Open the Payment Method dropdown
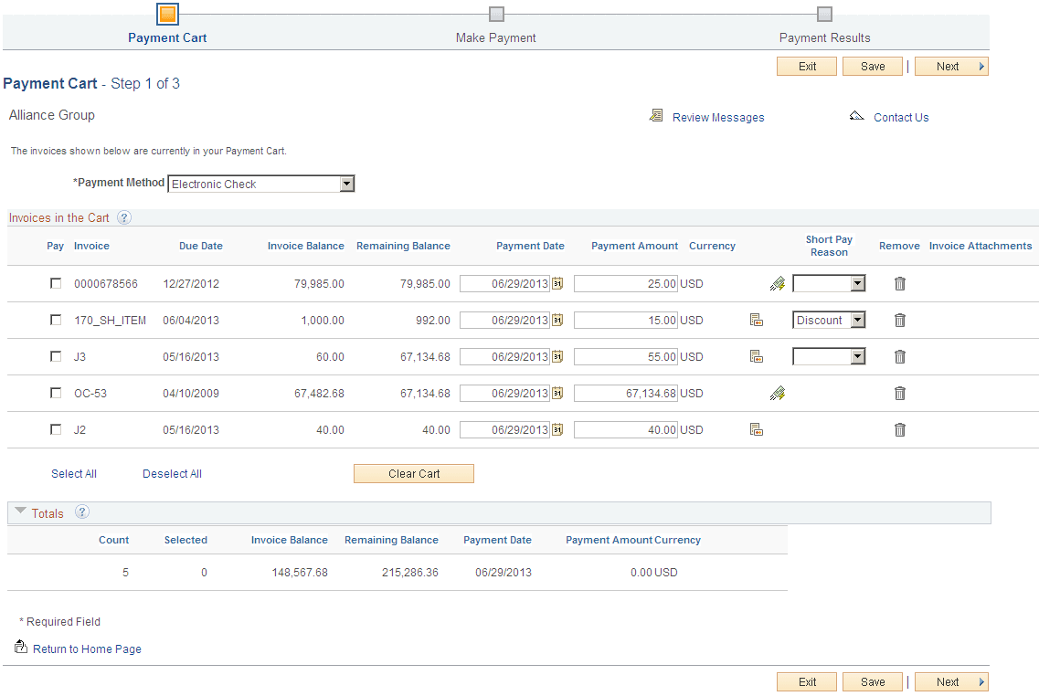Screen dimensions: 1039x696 point(347,184)
